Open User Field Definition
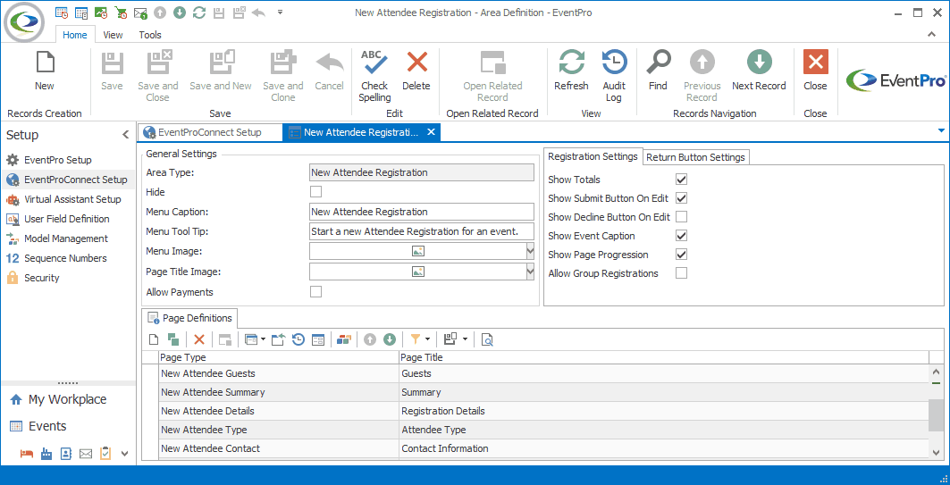Screen dimensions: 950x485 pos(67,219)
